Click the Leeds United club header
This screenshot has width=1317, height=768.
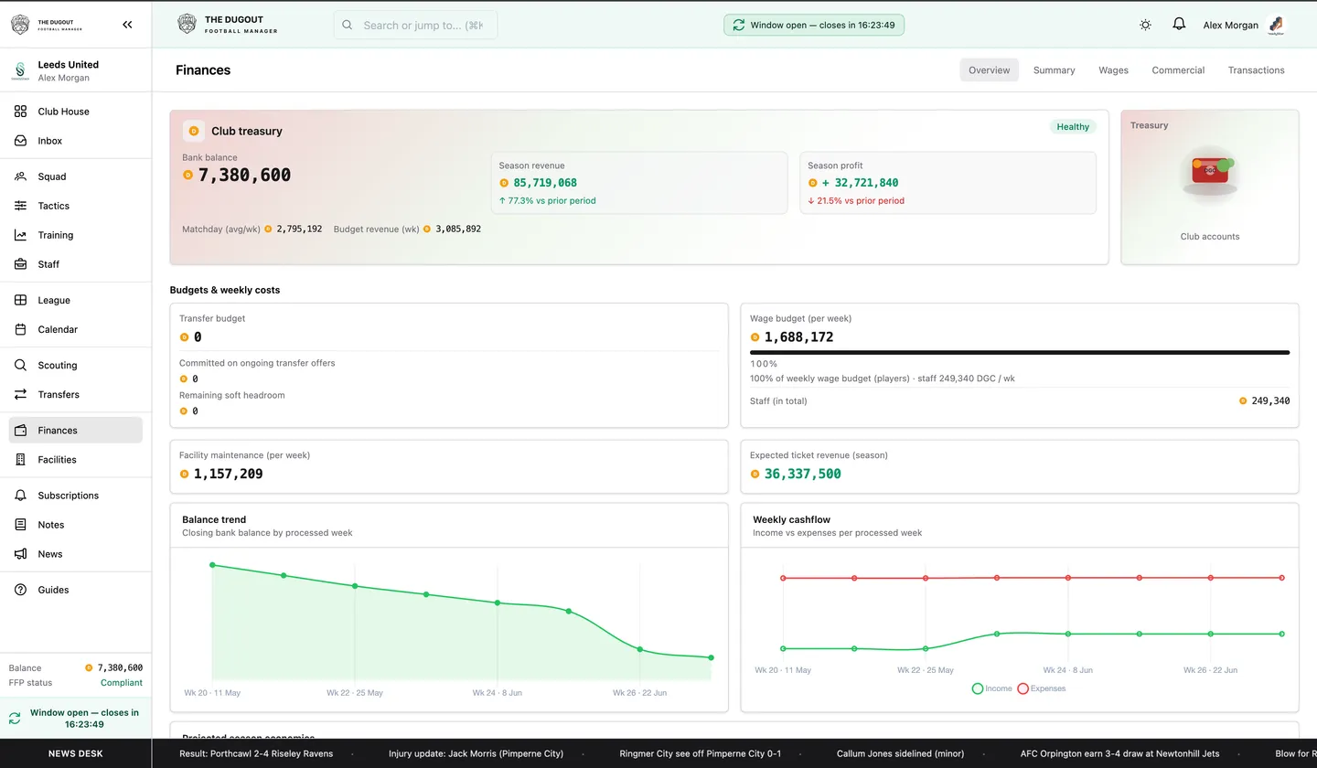[x=76, y=71]
